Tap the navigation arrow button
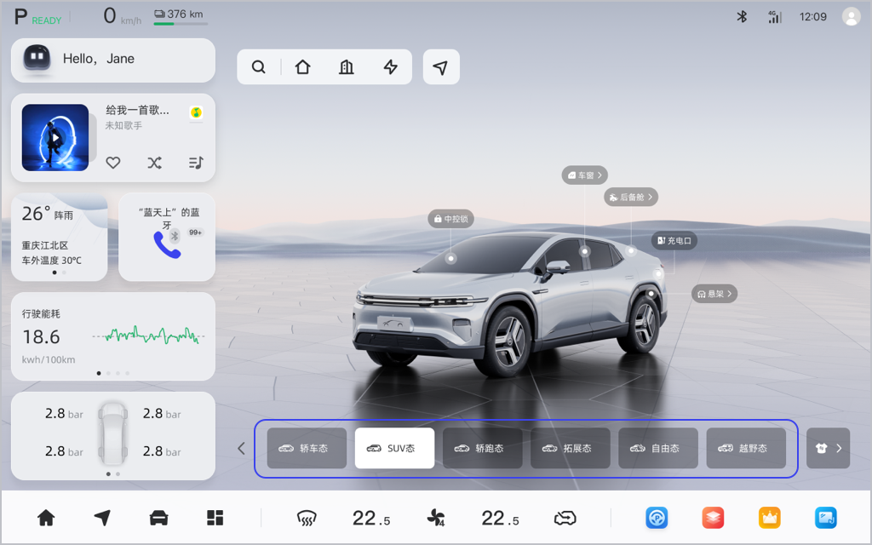 [x=441, y=67]
